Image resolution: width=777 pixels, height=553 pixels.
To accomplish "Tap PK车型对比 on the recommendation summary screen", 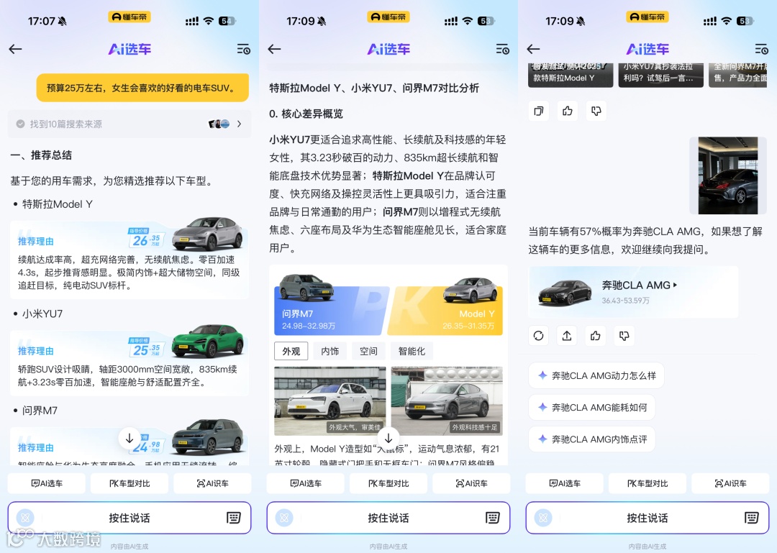I will click(129, 483).
